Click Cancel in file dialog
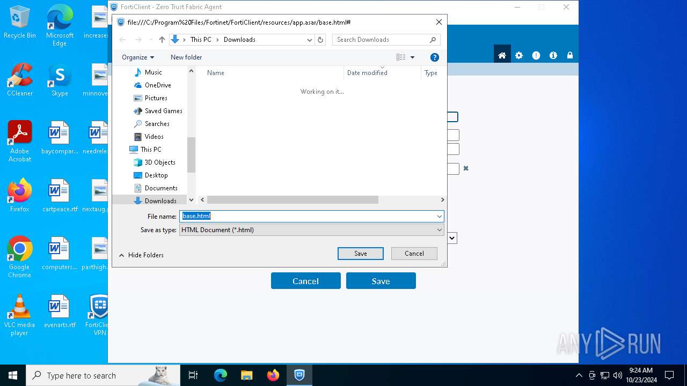687x386 pixels. click(x=414, y=254)
